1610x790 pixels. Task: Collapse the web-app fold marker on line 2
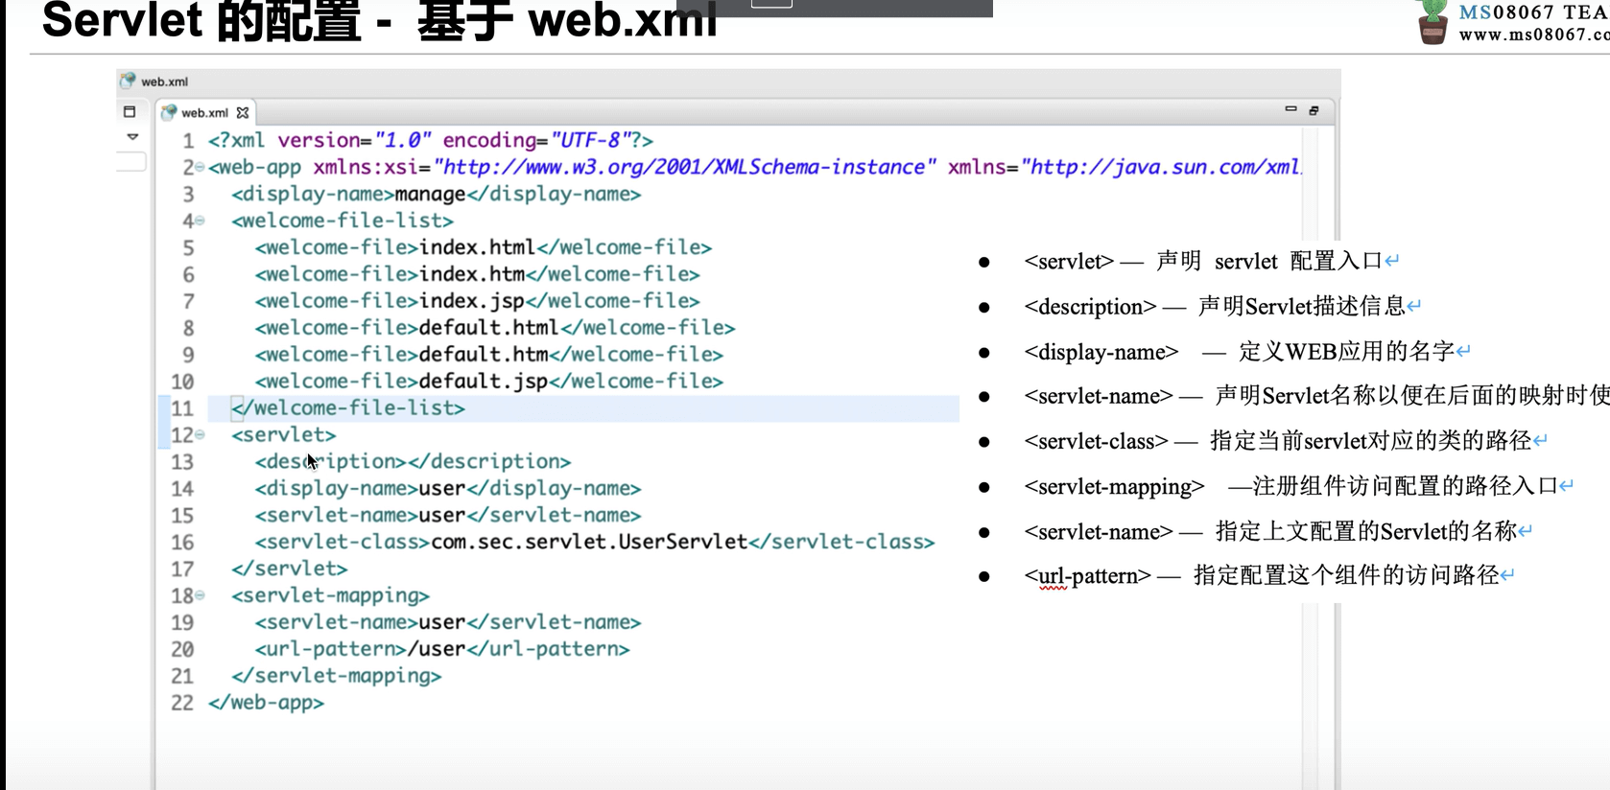pos(200,168)
